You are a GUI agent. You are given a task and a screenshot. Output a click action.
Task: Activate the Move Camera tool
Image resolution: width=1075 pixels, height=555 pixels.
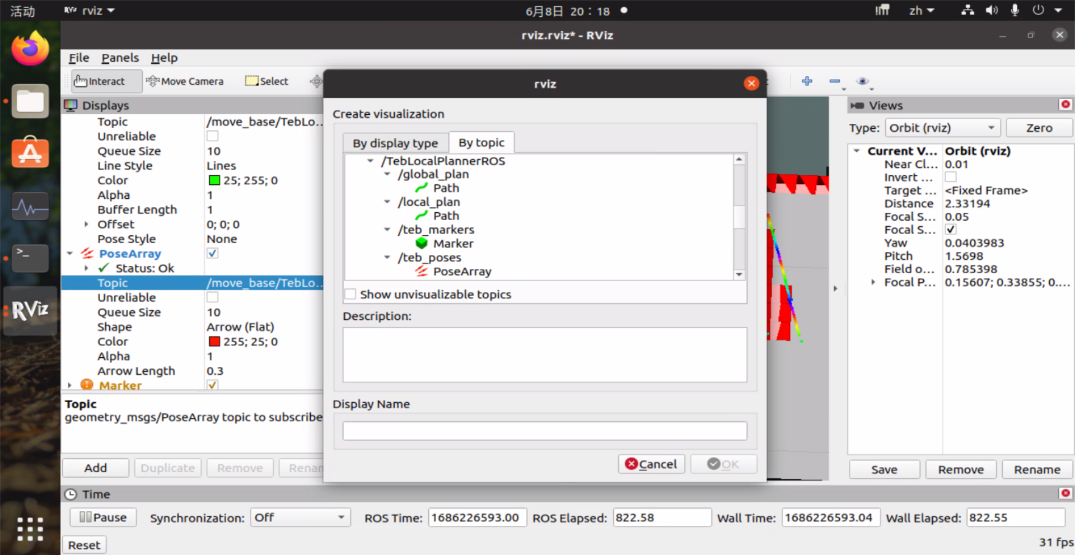[185, 81]
